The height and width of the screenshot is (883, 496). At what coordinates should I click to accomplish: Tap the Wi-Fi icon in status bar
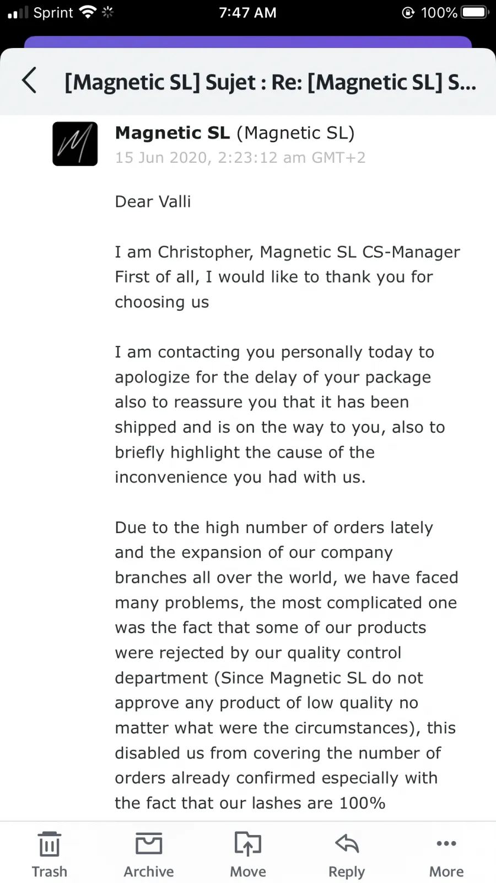click(88, 12)
